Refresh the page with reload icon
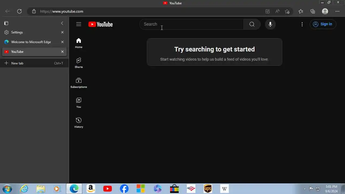This screenshot has height=194, width=345. pos(19,11)
